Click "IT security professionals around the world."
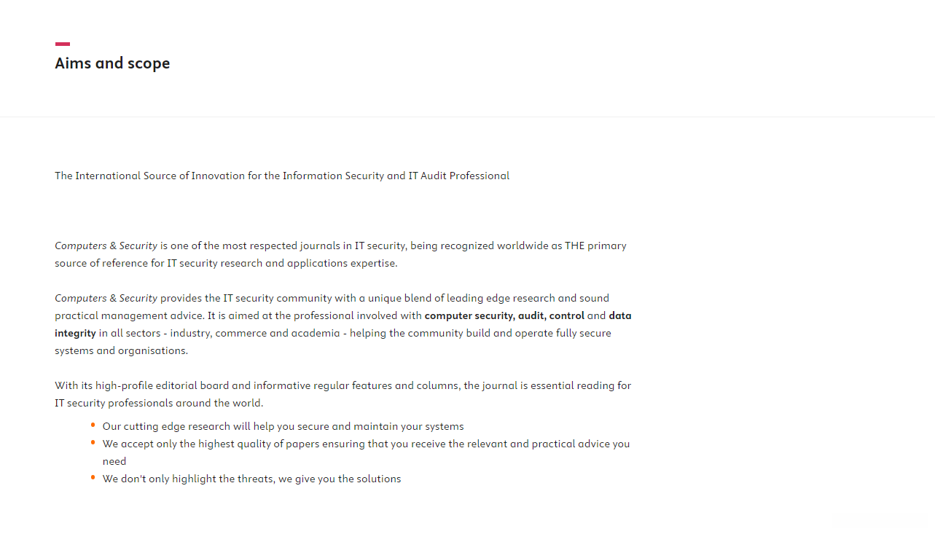The height and width of the screenshot is (534, 935). click(159, 403)
